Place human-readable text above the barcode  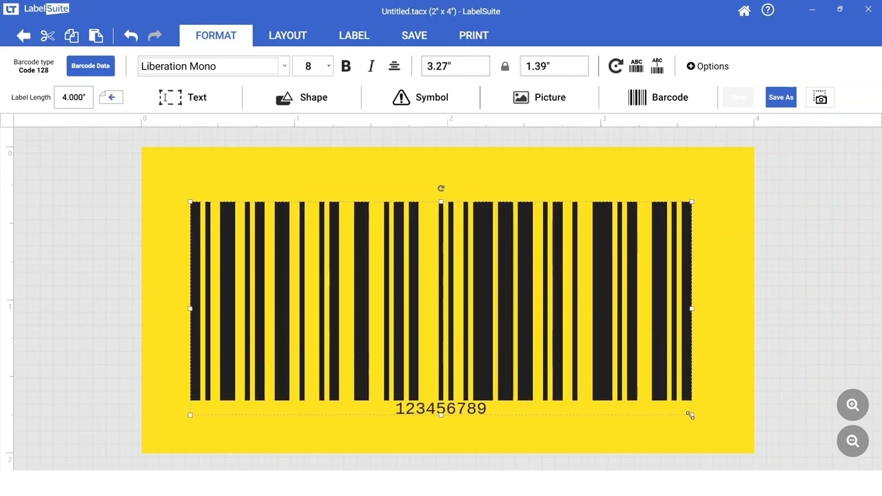[x=636, y=66]
